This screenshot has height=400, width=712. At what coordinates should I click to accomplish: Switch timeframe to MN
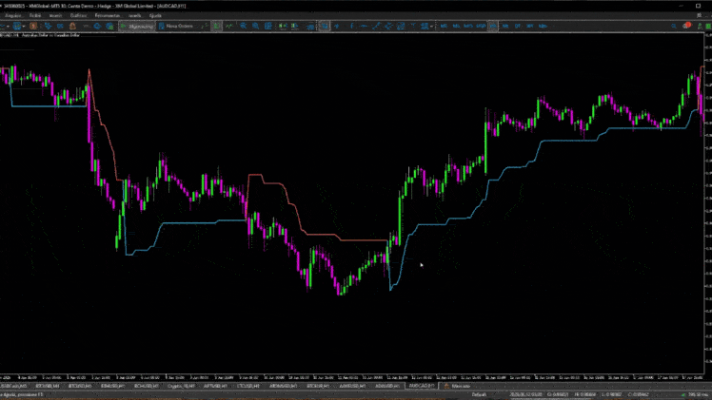(x=543, y=26)
